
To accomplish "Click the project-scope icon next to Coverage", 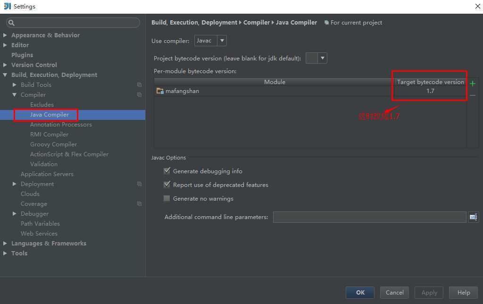I will coord(139,204).
